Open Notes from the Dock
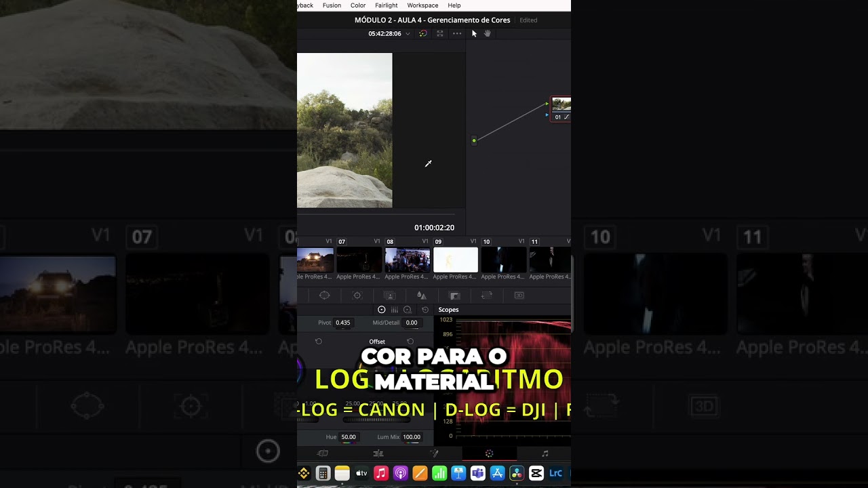Viewport: 868px width, 488px height. (342, 473)
